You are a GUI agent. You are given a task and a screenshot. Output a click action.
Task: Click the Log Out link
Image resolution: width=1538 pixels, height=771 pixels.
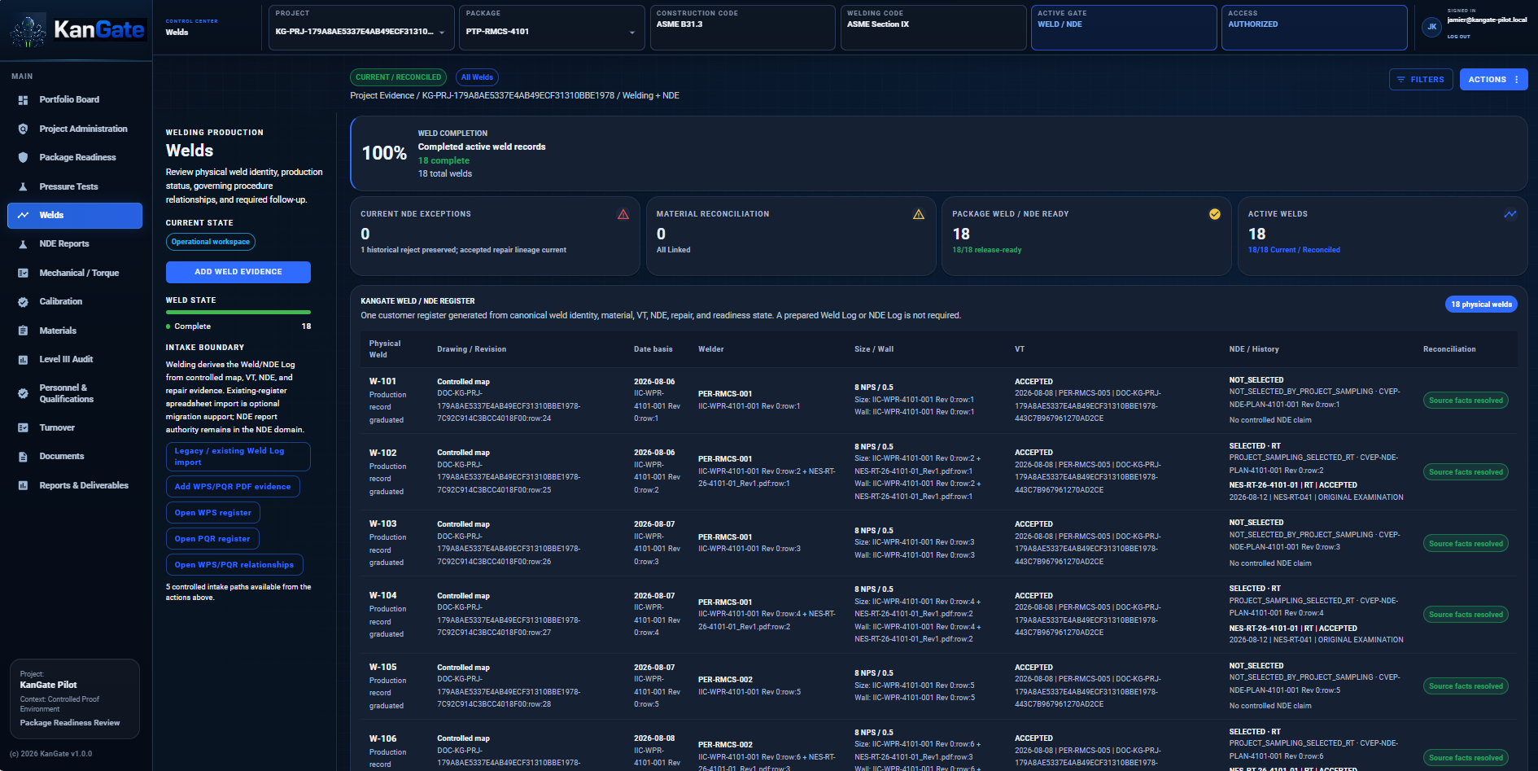pos(1458,37)
